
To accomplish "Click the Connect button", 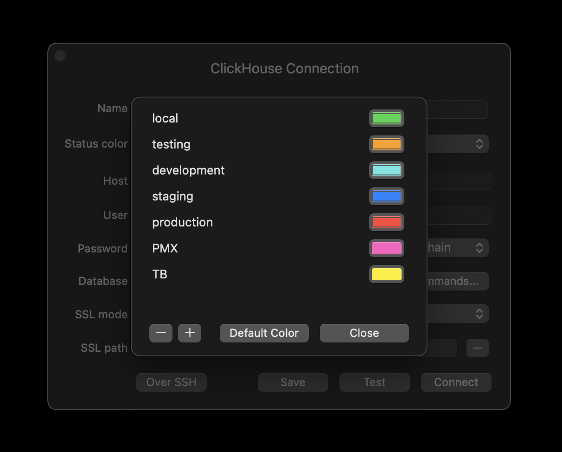I will 456,382.
